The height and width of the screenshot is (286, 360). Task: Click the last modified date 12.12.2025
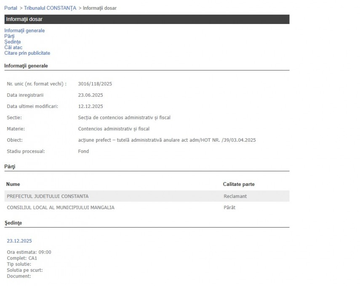pos(90,106)
